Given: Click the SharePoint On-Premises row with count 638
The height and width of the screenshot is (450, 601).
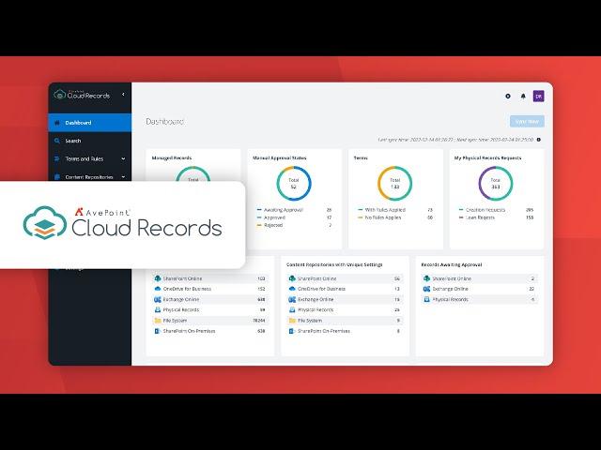Looking at the screenshot, I should 210,331.
